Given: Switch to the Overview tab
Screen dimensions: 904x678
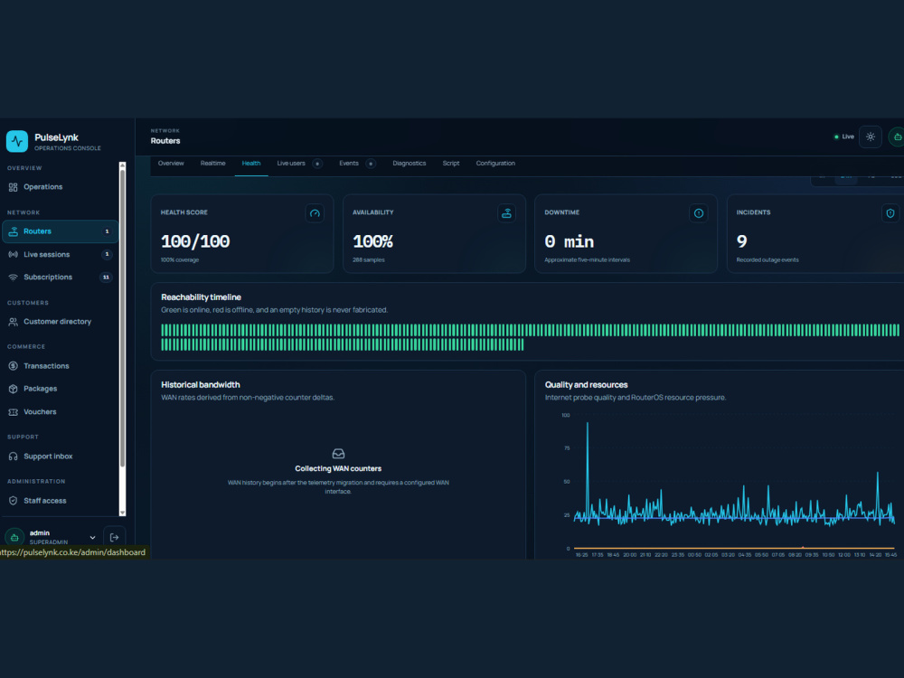Looking at the screenshot, I should coord(171,164).
